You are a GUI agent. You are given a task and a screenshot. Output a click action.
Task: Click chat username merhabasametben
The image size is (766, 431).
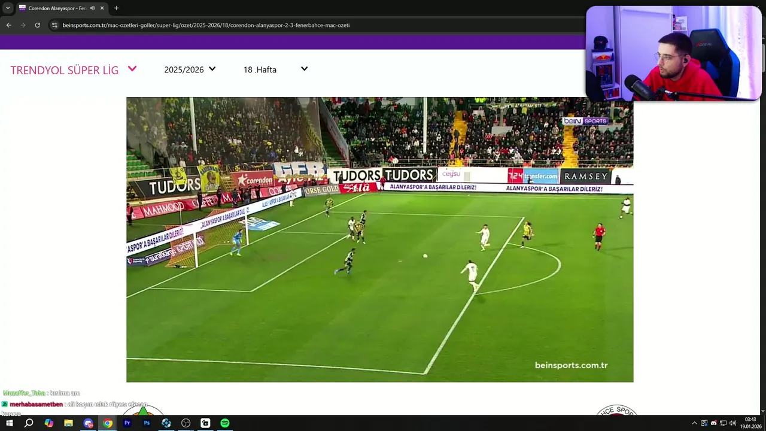37,405
